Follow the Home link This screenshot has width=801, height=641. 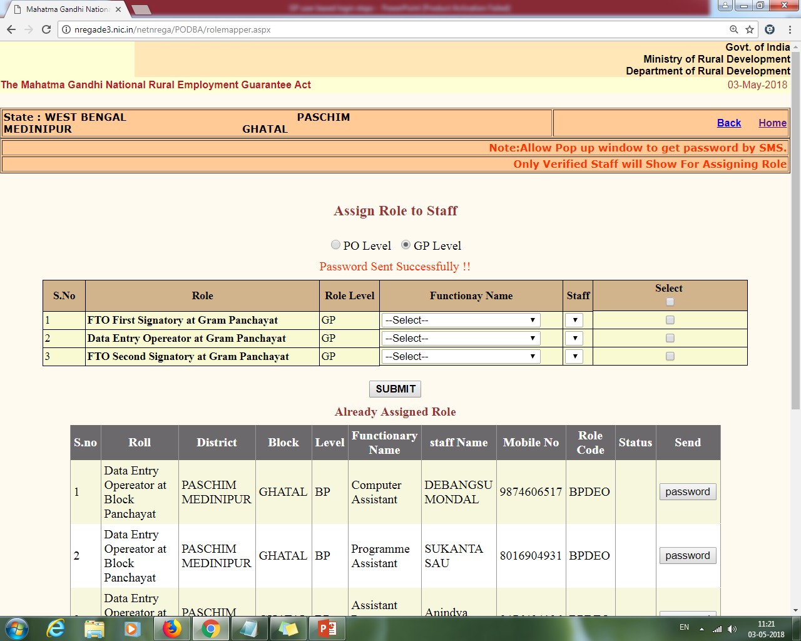[772, 123]
